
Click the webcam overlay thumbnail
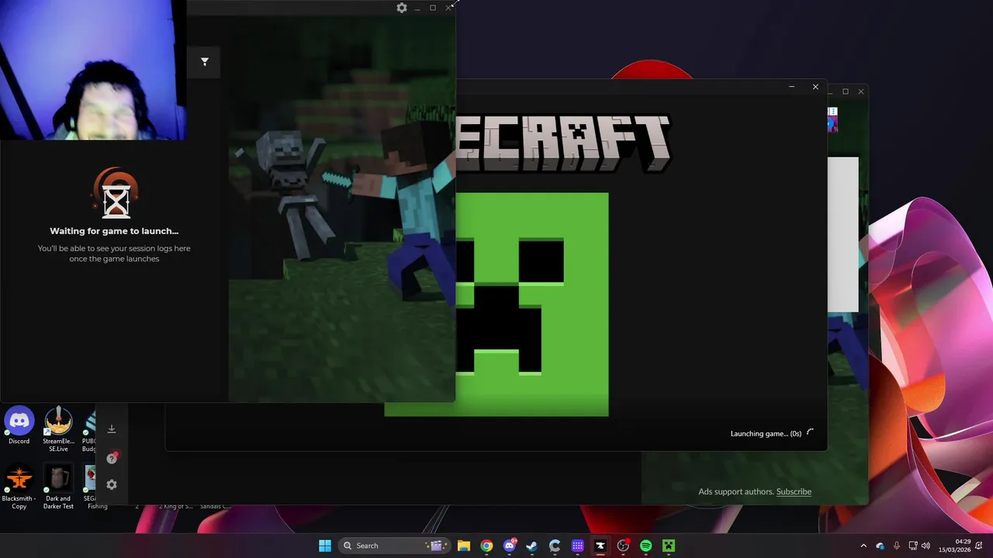(x=93, y=70)
